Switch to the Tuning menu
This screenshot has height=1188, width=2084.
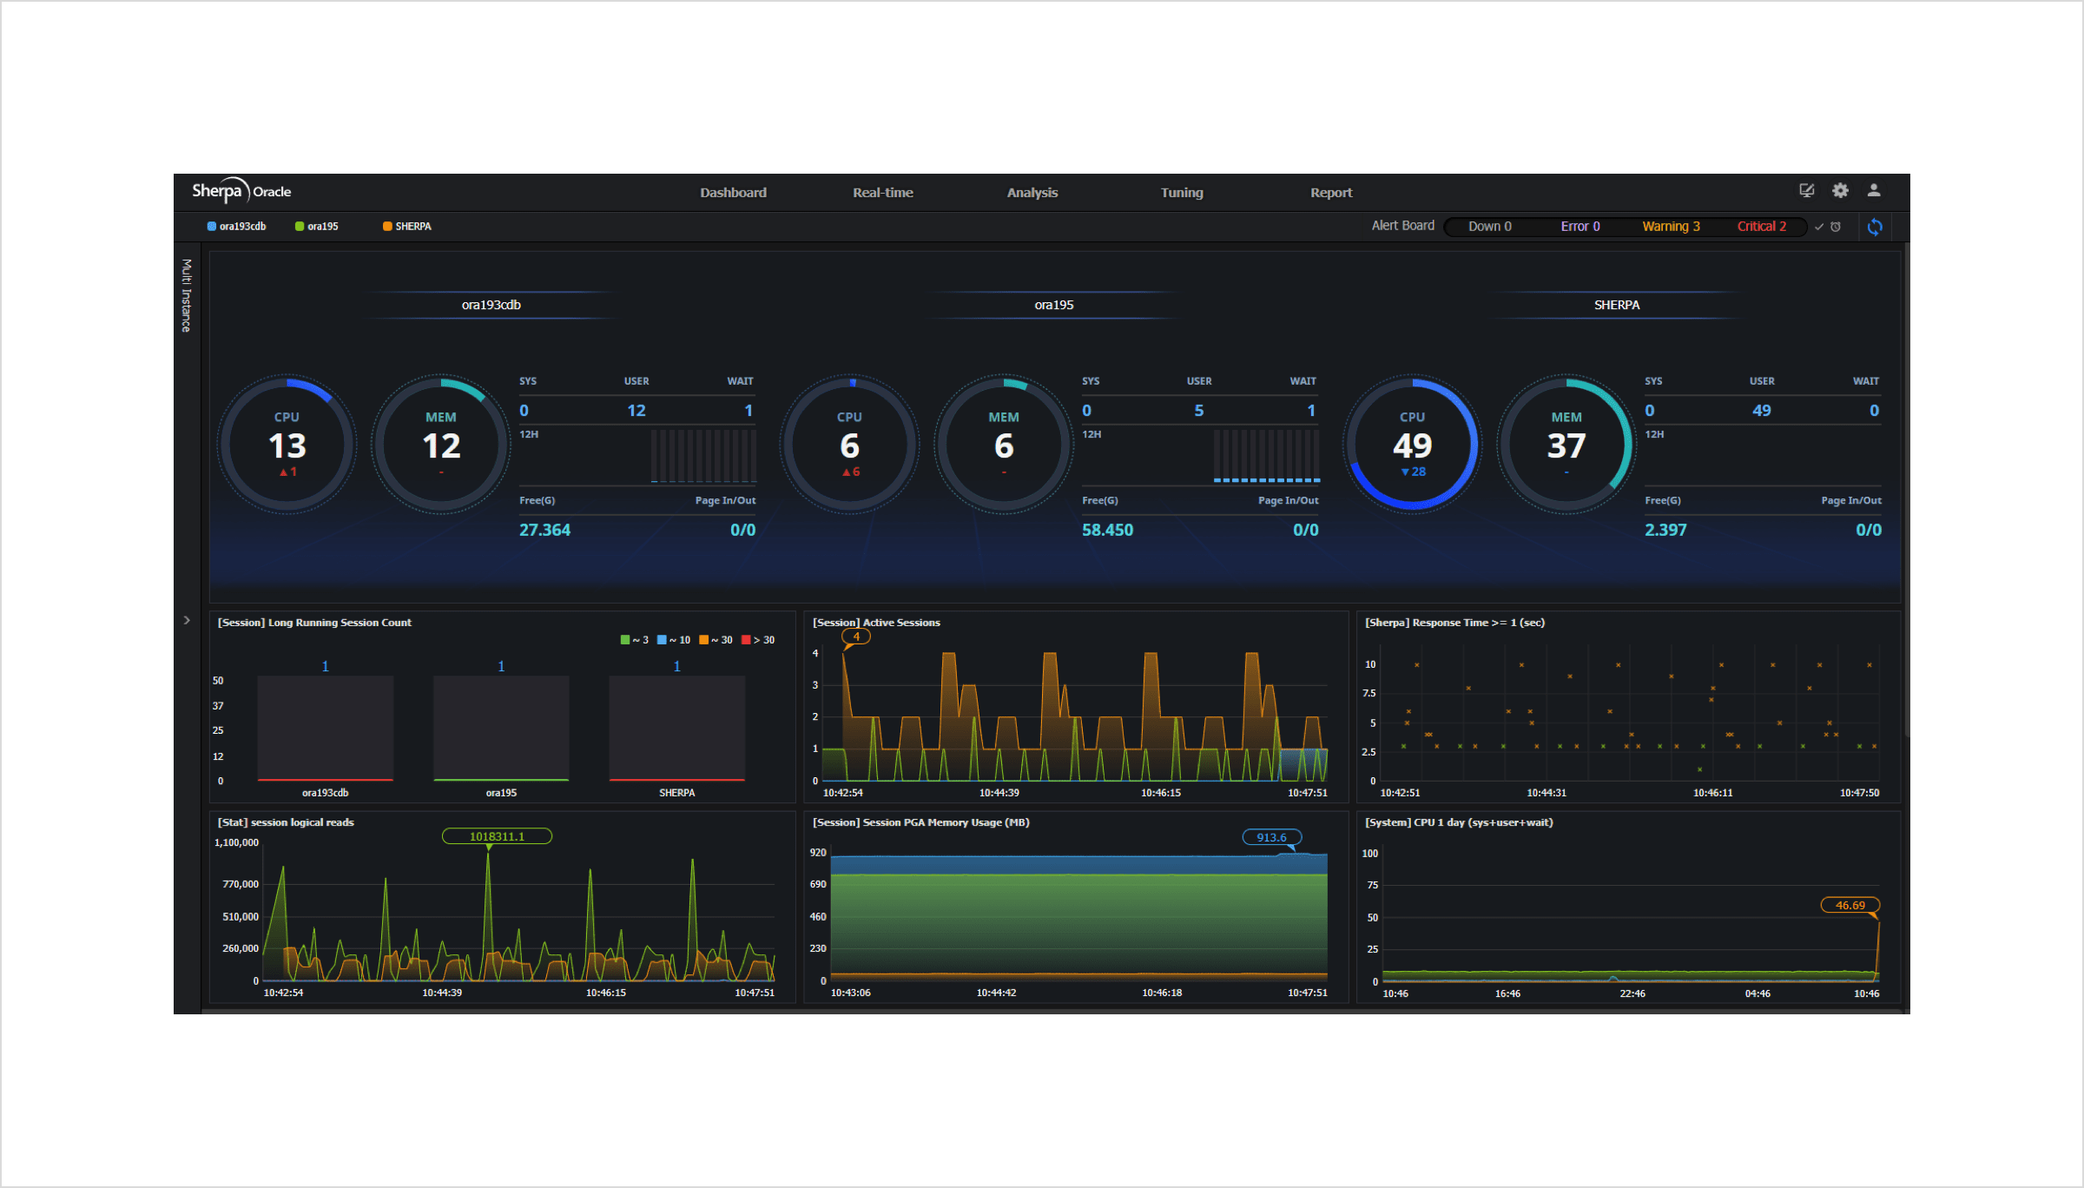(1181, 193)
